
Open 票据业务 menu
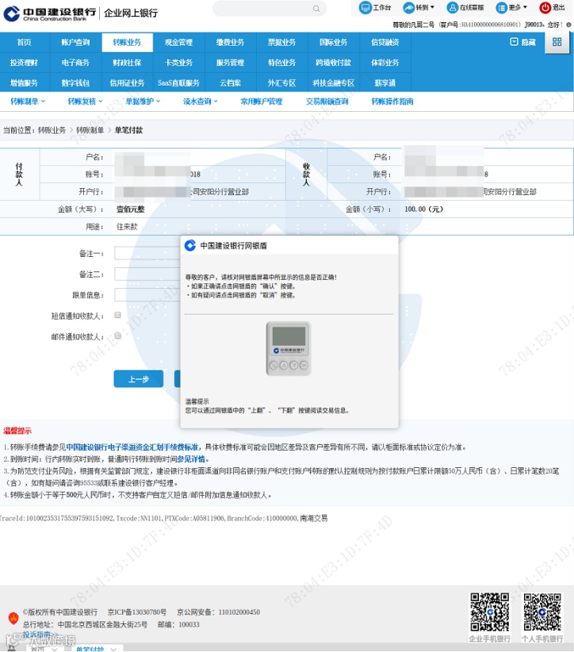coord(281,42)
